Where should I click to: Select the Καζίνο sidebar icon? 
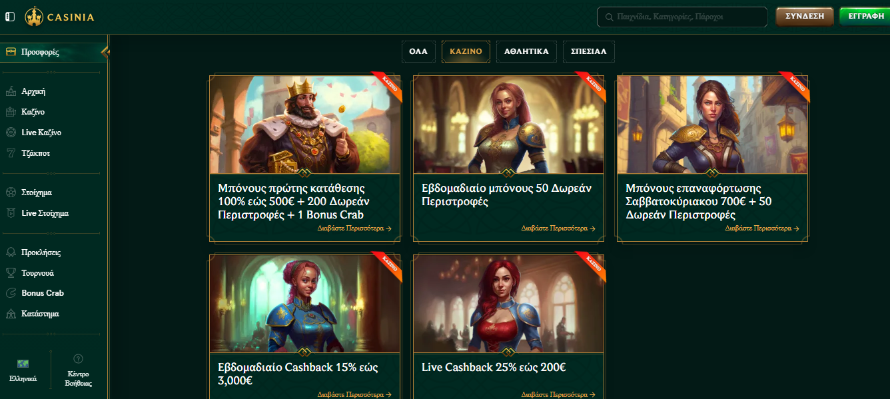[11, 112]
